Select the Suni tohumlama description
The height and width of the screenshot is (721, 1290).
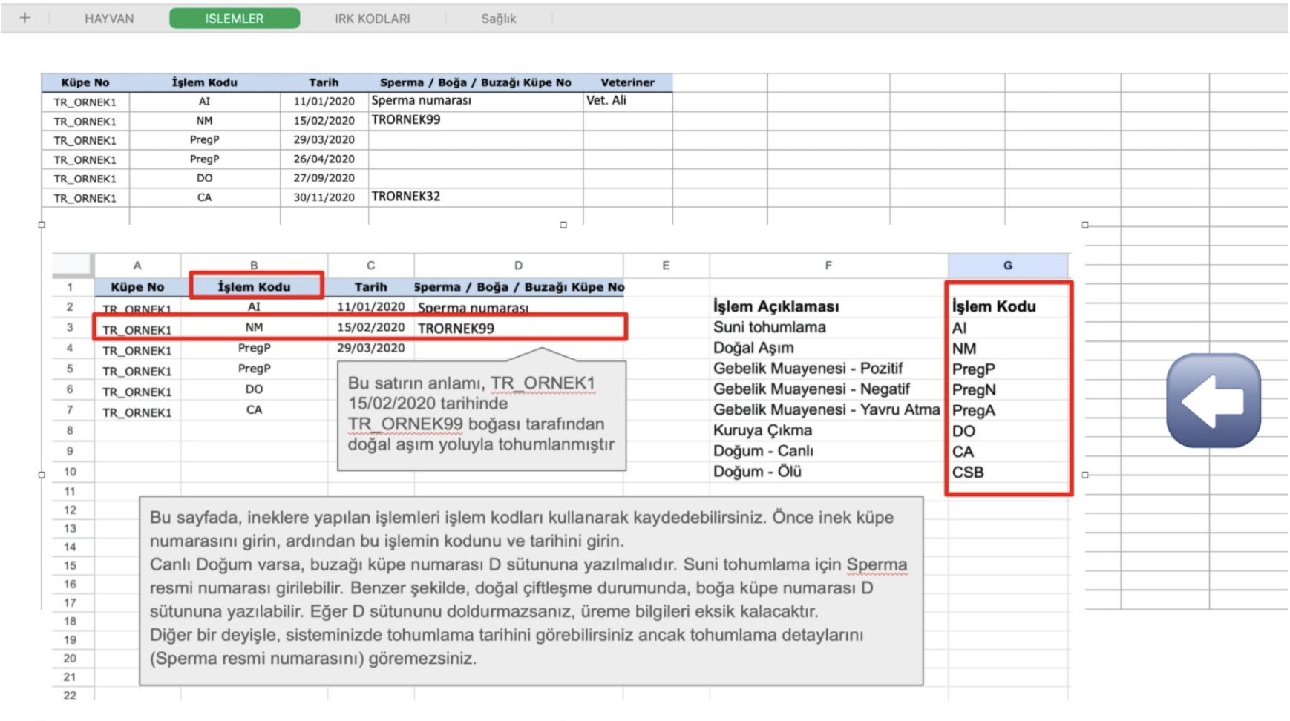pos(770,327)
